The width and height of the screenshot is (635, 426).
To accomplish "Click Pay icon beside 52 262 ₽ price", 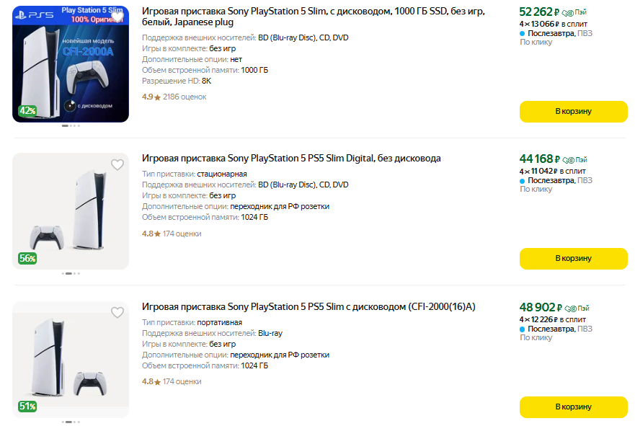I will (x=574, y=12).
